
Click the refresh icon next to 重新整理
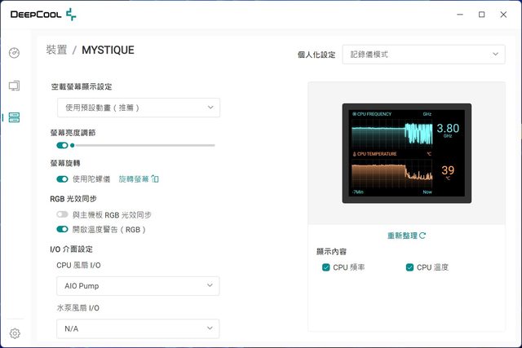tap(422, 236)
